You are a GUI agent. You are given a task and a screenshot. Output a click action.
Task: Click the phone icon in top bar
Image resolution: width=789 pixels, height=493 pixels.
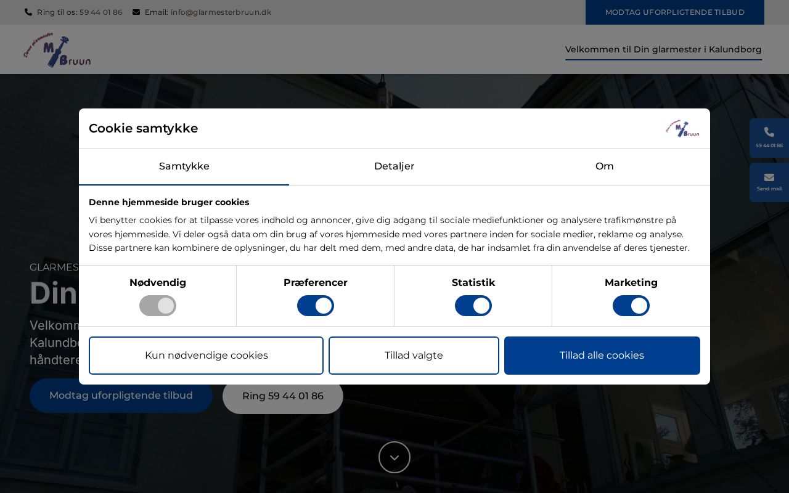28,12
